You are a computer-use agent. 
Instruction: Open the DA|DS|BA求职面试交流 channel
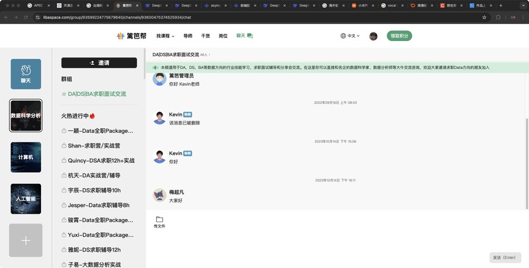[x=94, y=94]
